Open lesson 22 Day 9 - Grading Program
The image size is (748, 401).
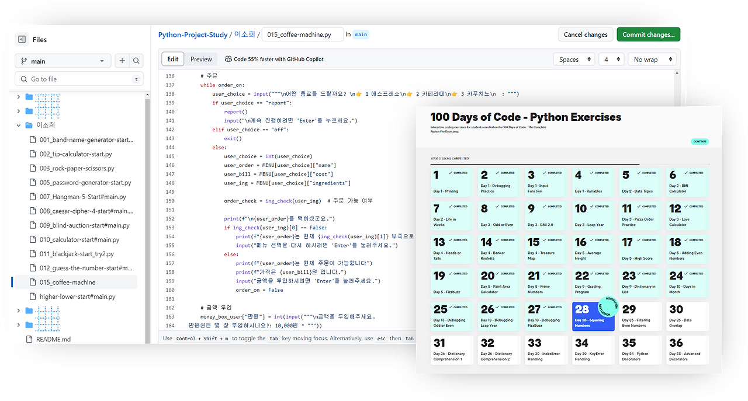point(593,283)
